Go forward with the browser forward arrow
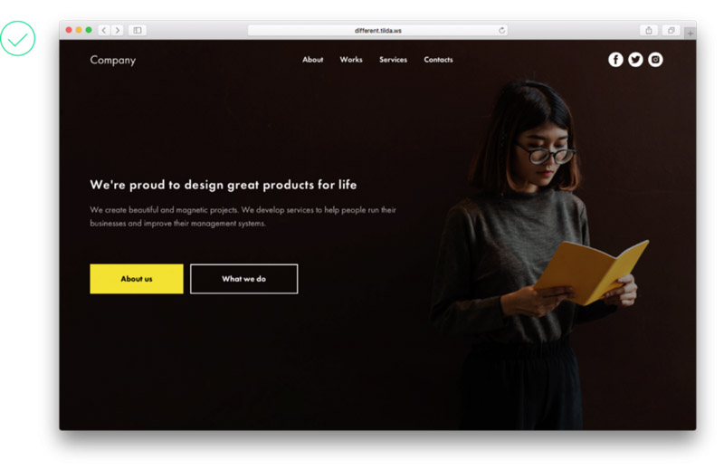 118,31
